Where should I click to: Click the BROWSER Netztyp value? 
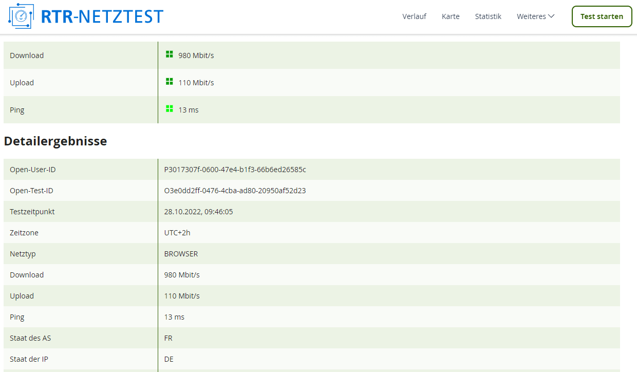[181, 254]
